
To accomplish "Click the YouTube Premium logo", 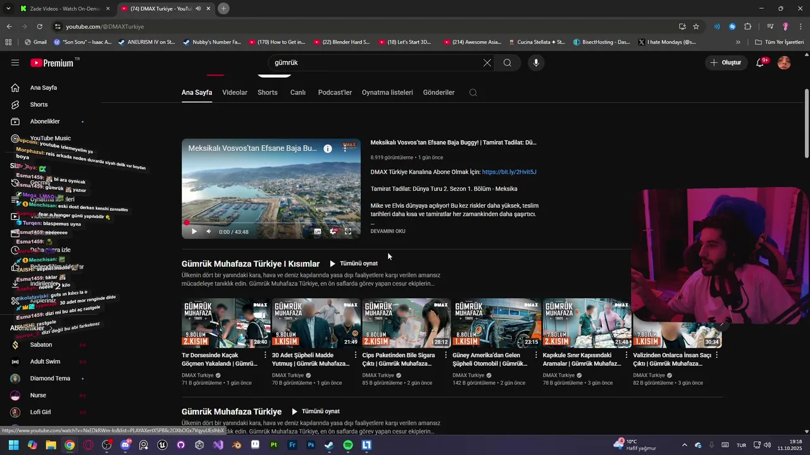I will (53, 63).
